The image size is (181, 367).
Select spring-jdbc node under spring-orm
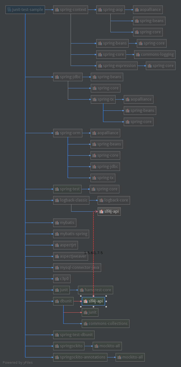pyautogui.click(x=105, y=167)
